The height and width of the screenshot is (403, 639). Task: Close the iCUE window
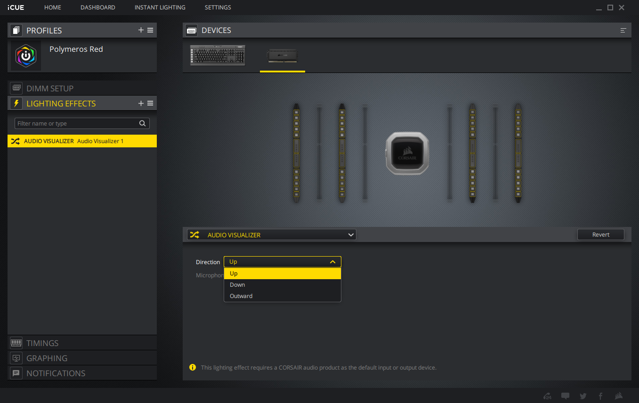tap(622, 8)
